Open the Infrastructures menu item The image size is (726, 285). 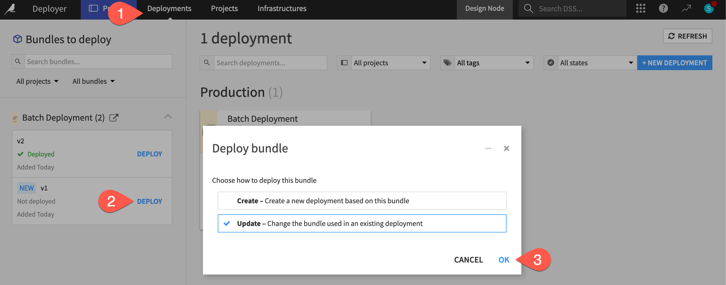point(282,8)
